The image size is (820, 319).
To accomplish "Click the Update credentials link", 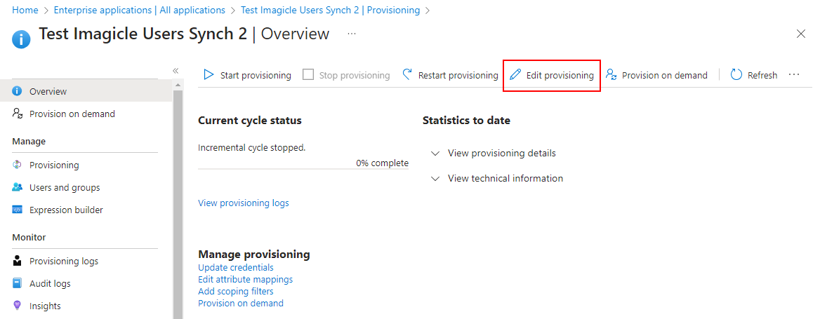I will pos(236,267).
